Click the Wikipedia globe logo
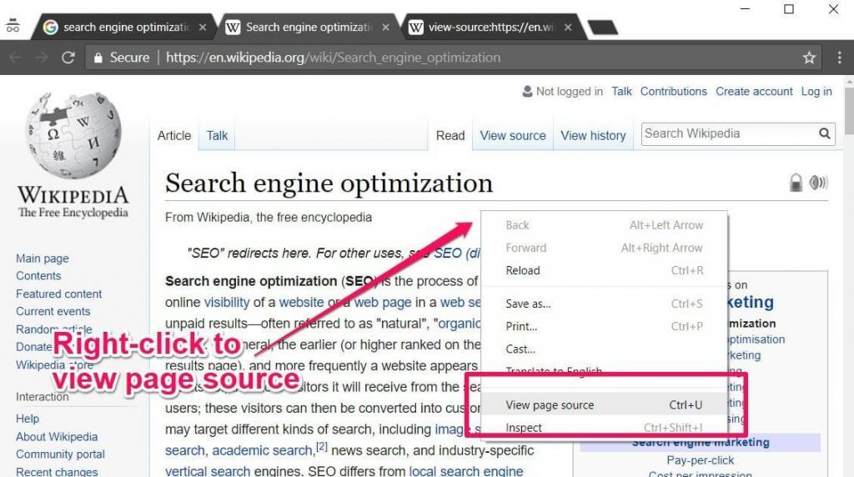Screen dimensions: 854x477 (73, 134)
